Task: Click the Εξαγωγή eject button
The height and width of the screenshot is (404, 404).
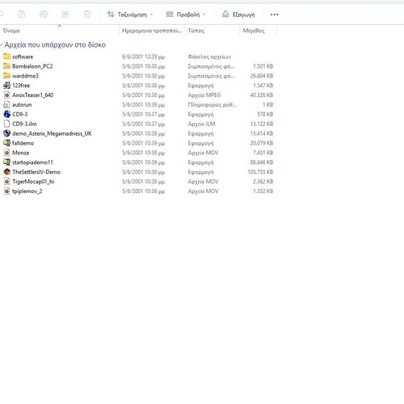Action: (238, 15)
